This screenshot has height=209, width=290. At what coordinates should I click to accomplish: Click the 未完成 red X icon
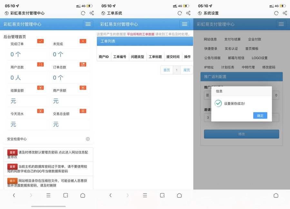(x=82, y=41)
